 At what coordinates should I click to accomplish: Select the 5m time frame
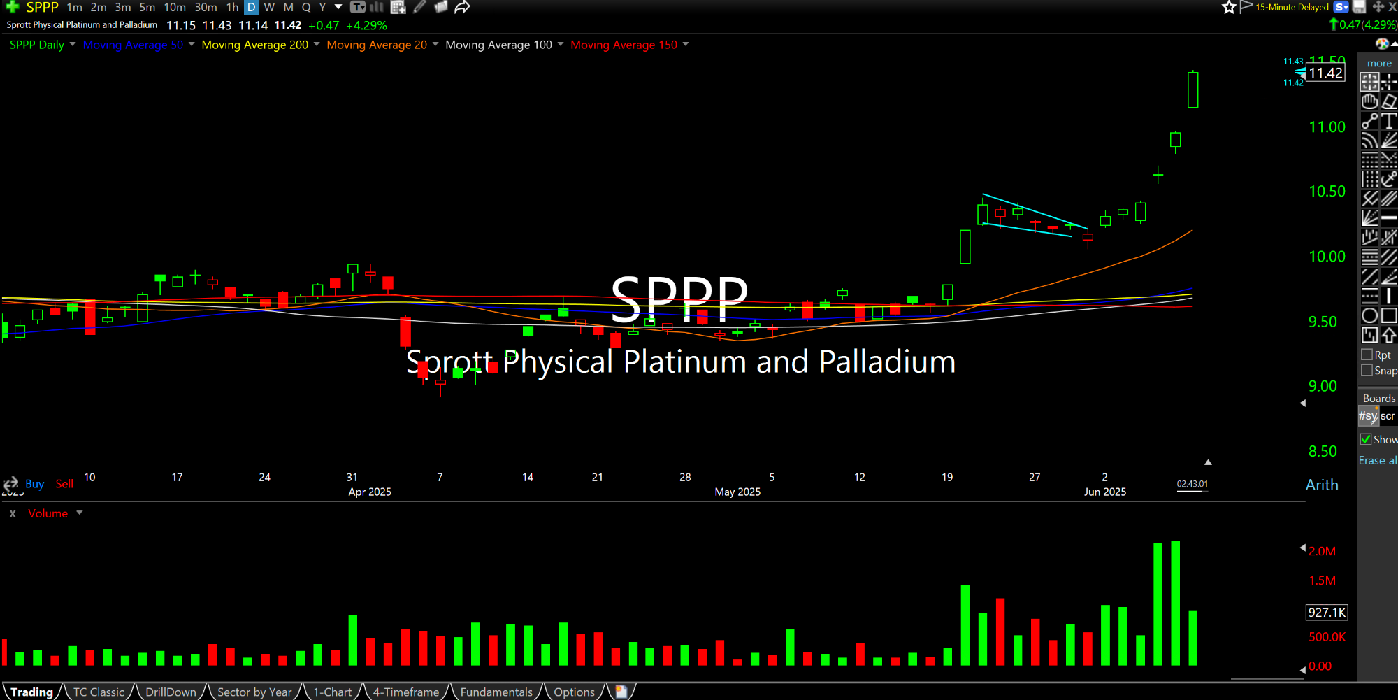pyautogui.click(x=147, y=7)
